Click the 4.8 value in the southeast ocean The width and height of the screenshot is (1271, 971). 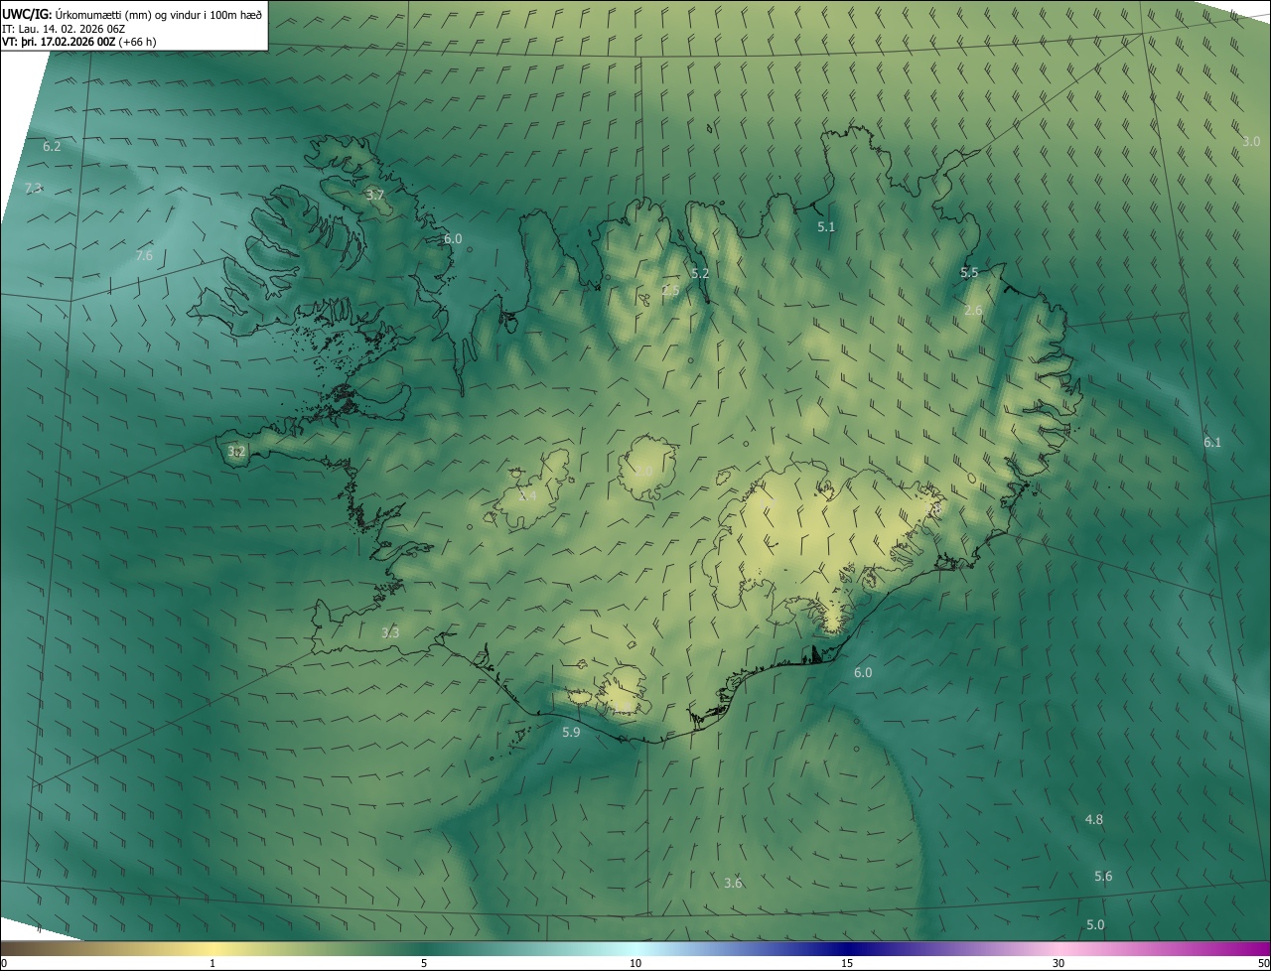pyautogui.click(x=1093, y=820)
